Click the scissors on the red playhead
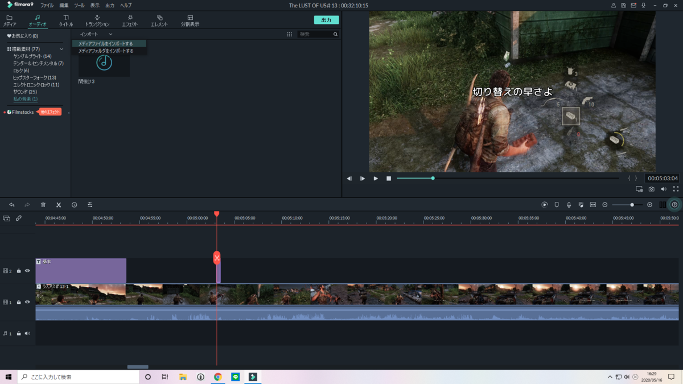This screenshot has height=384, width=683. 217,258
